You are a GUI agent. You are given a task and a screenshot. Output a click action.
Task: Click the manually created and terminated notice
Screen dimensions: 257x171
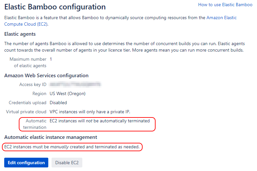pos(72,147)
